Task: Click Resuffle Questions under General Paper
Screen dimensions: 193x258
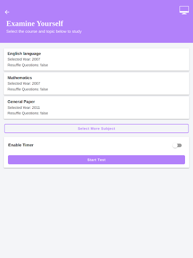Action: coord(28,113)
